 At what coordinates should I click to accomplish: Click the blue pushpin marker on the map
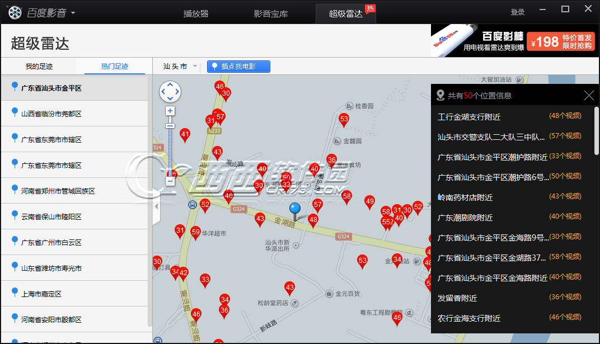click(295, 211)
